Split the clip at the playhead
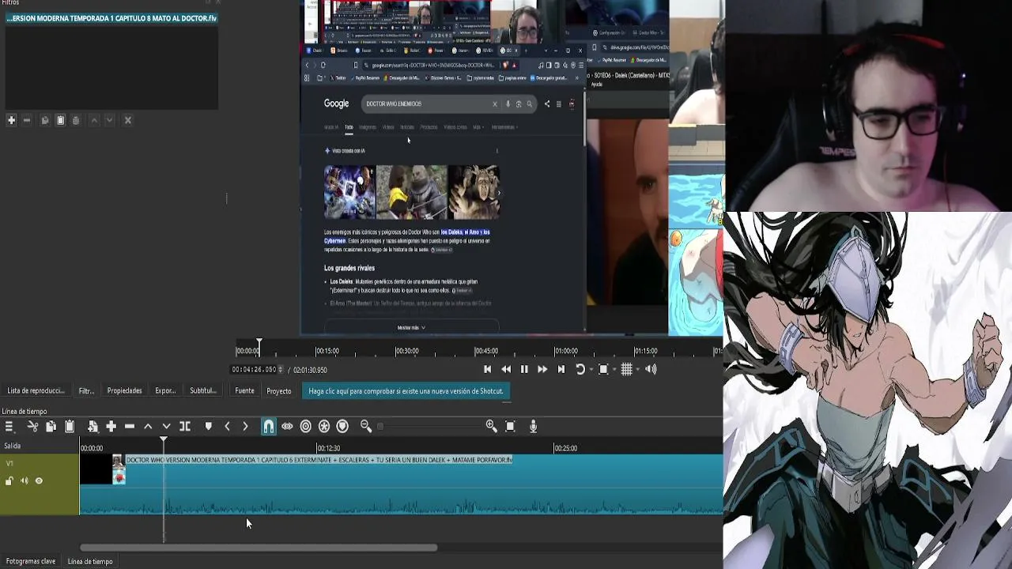 pos(185,427)
